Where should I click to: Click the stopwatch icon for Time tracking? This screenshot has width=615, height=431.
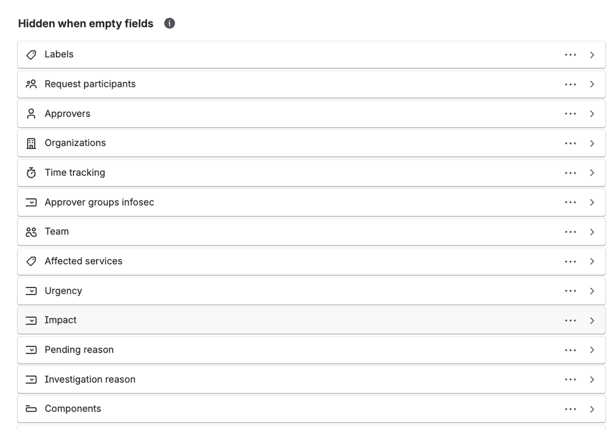click(x=31, y=172)
